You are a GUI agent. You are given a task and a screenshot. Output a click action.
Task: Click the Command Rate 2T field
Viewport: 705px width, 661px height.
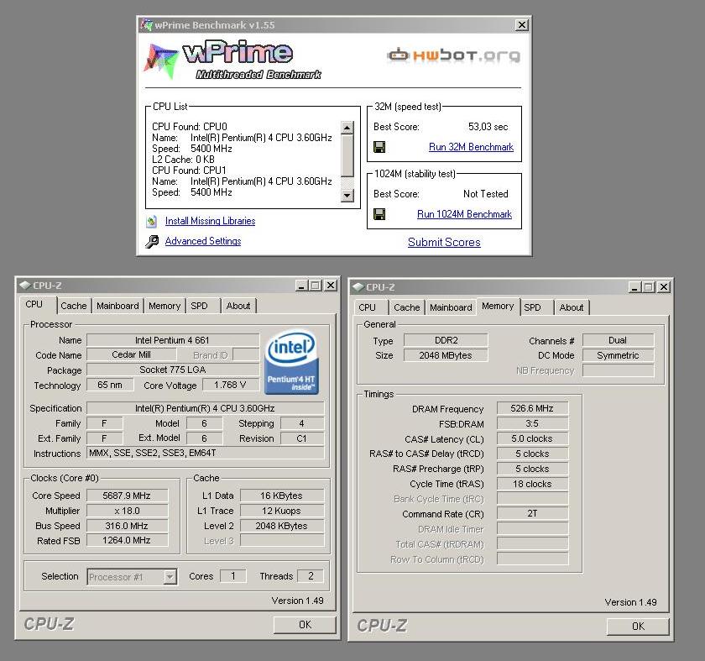532,514
